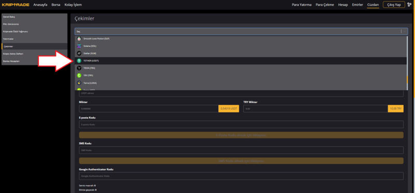Click the Çıkış Yap button
Viewport: 415px width, 193px height.
[x=394, y=5]
